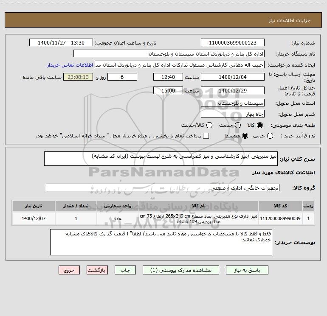Click the delivery city field چاه بهار

tap(233, 114)
